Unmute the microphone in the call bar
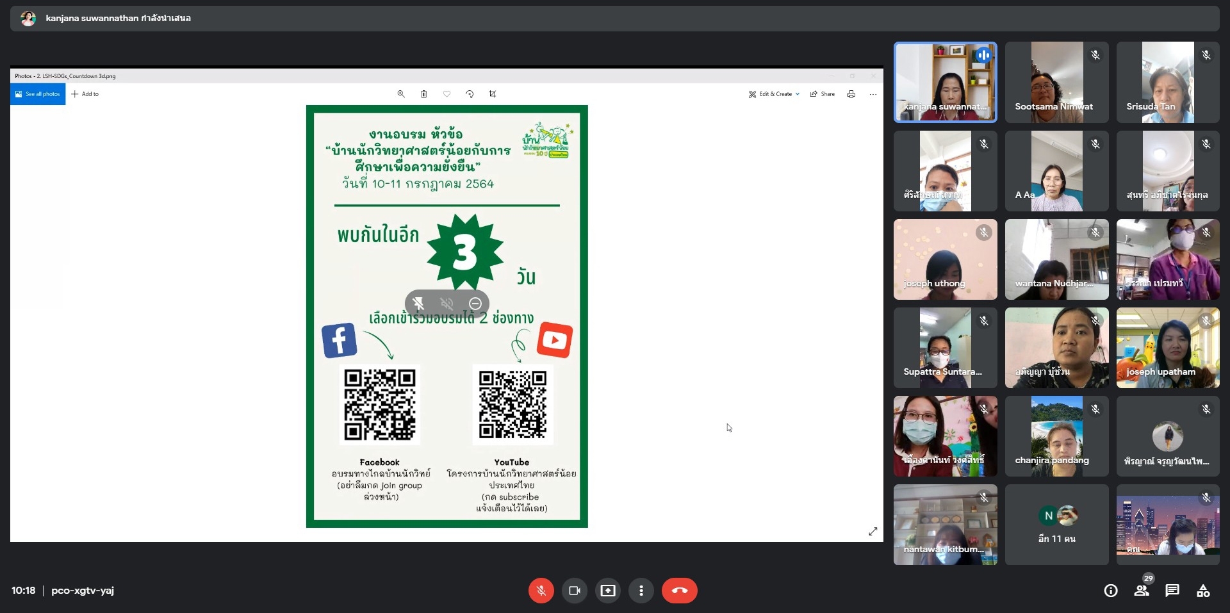The width and height of the screenshot is (1230, 613). 541,591
